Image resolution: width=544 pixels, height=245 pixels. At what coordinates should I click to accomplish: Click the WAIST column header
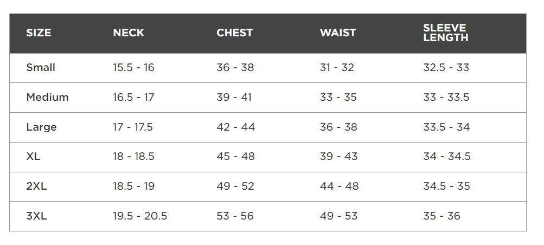(x=338, y=33)
